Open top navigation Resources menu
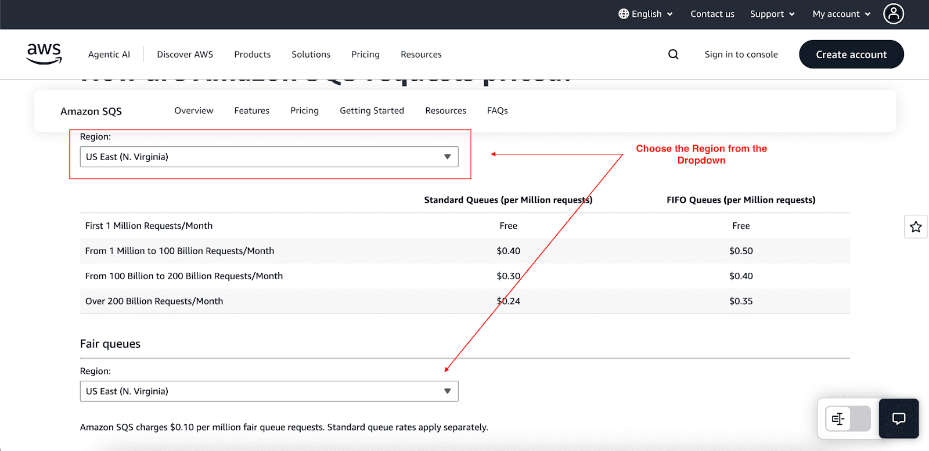The width and height of the screenshot is (929, 451). coord(421,54)
